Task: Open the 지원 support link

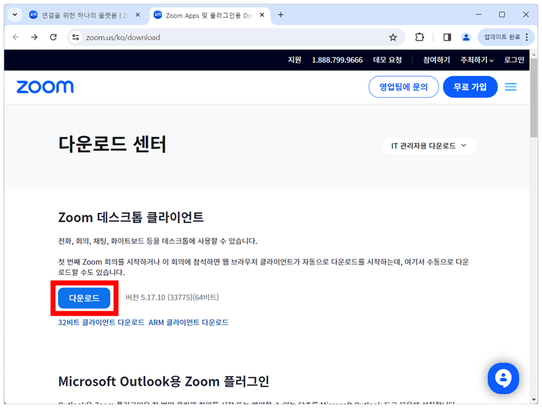Action: (x=294, y=60)
